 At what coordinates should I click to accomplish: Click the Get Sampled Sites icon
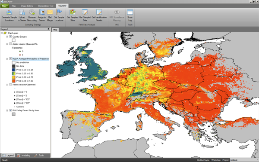[73, 15]
